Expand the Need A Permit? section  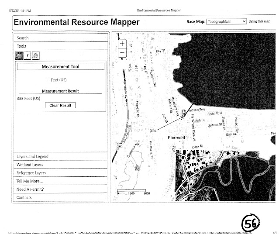pos(60,189)
